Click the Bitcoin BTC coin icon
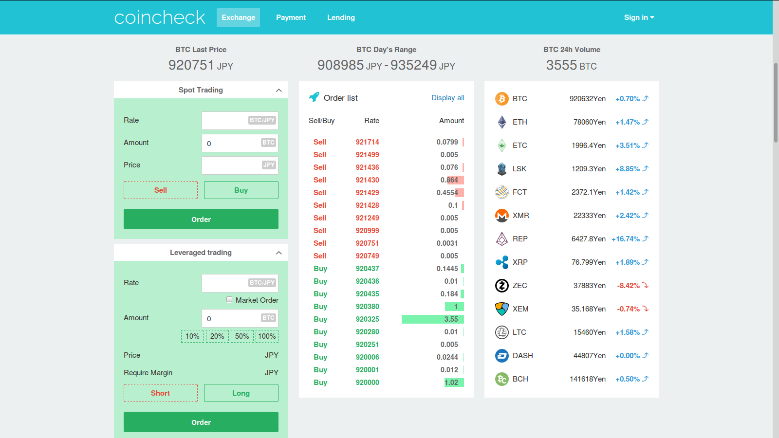Image resolution: width=779 pixels, height=438 pixels. [x=501, y=99]
